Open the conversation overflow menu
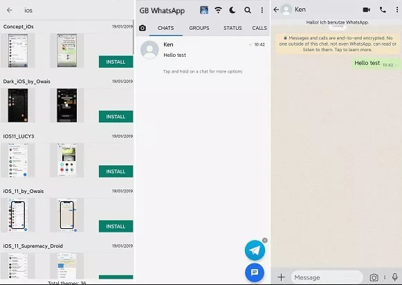The height and width of the screenshot is (285, 402). [397, 10]
